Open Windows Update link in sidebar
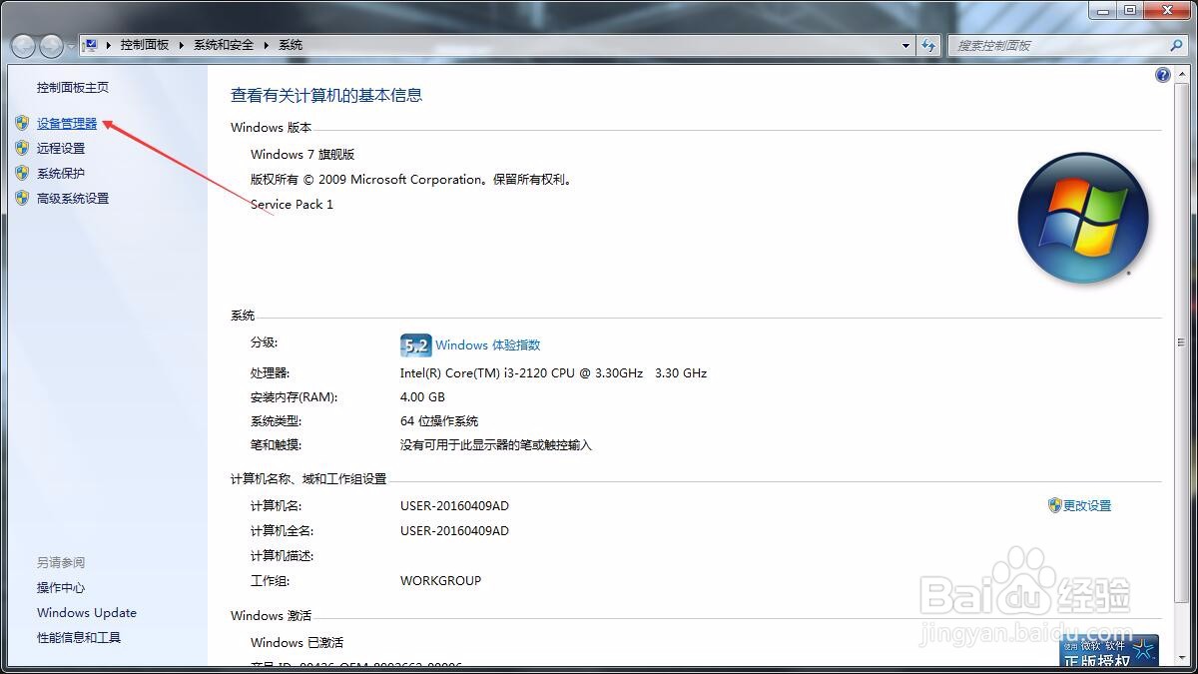 coord(87,613)
